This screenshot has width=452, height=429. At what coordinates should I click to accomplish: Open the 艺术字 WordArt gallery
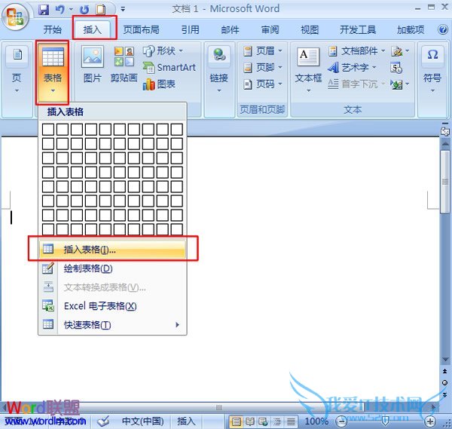(353, 68)
